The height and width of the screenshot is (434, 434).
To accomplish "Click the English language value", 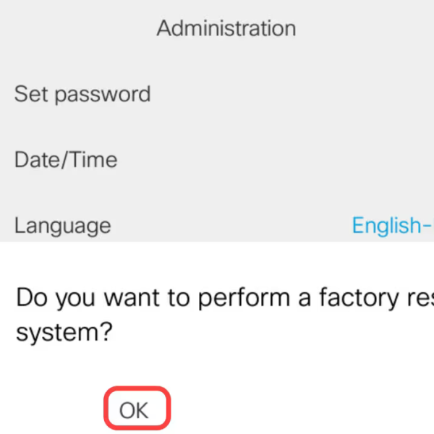I will (392, 226).
